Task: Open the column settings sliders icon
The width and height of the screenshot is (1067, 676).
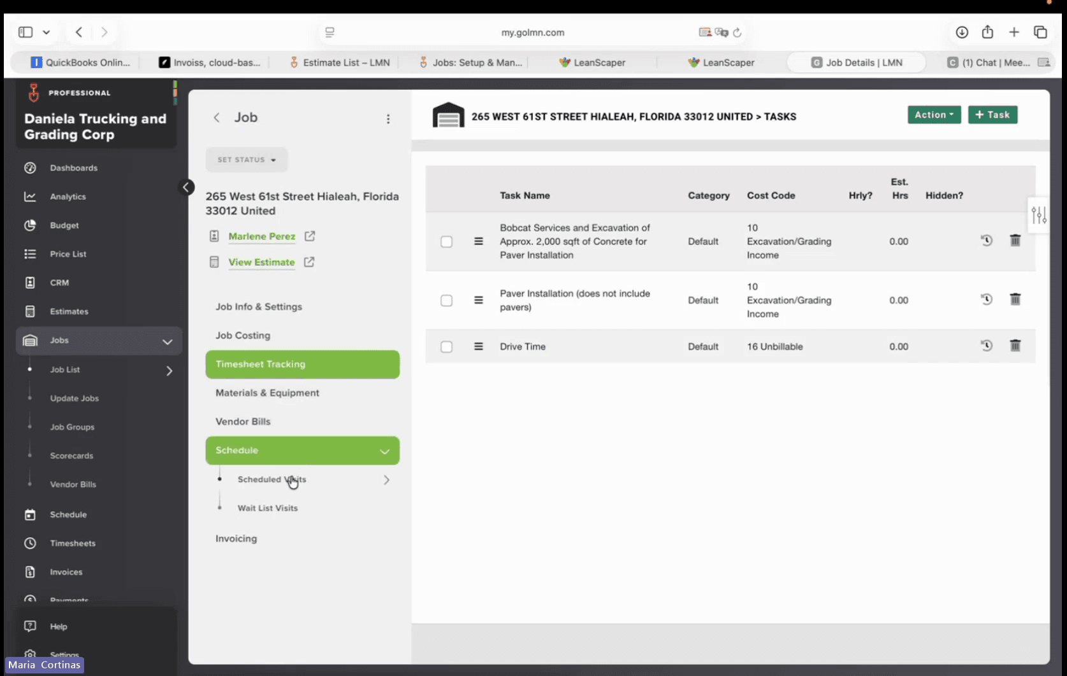Action: click(x=1039, y=215)
